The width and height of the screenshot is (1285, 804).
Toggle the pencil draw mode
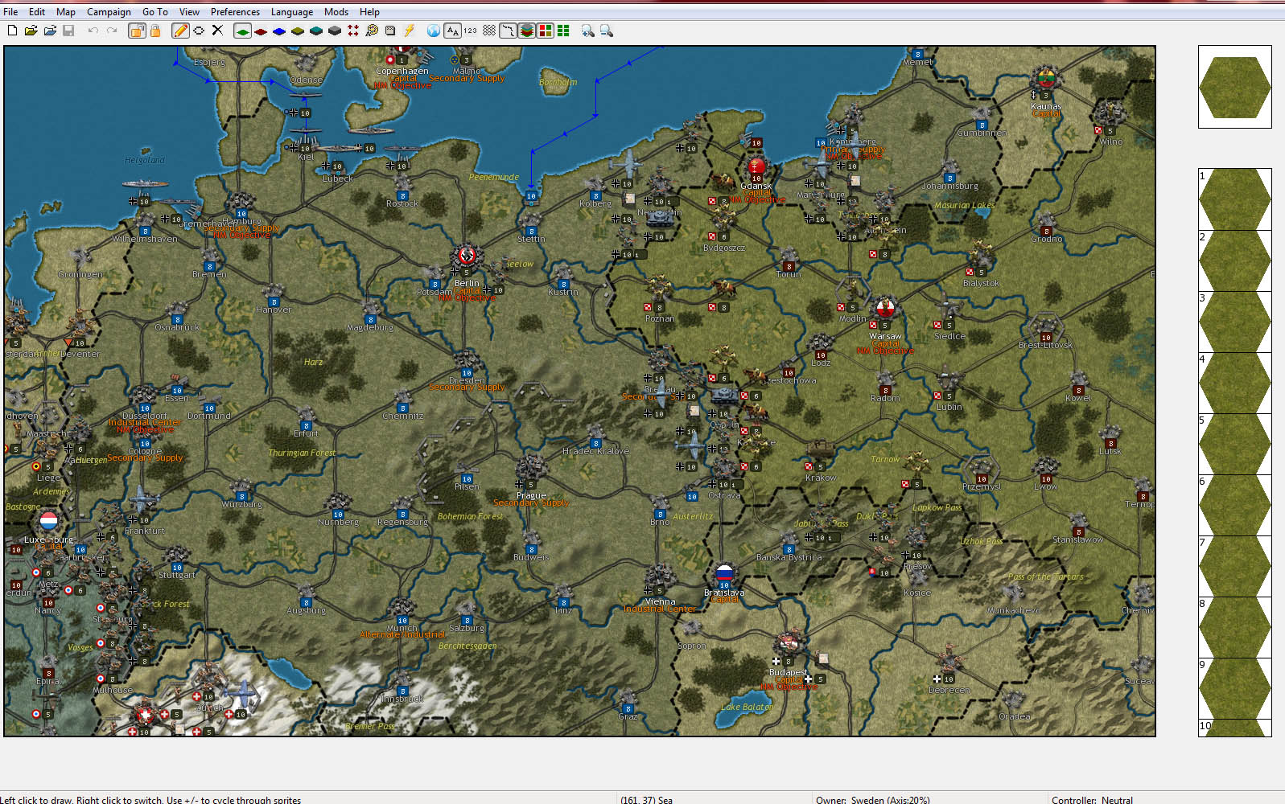coord(180,31)
